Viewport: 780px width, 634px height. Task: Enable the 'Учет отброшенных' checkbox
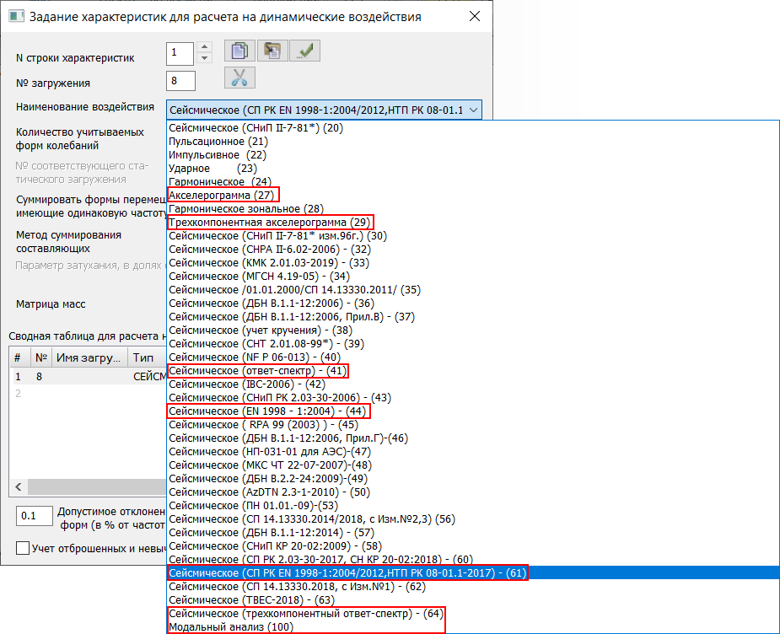[x=24, y=548]
